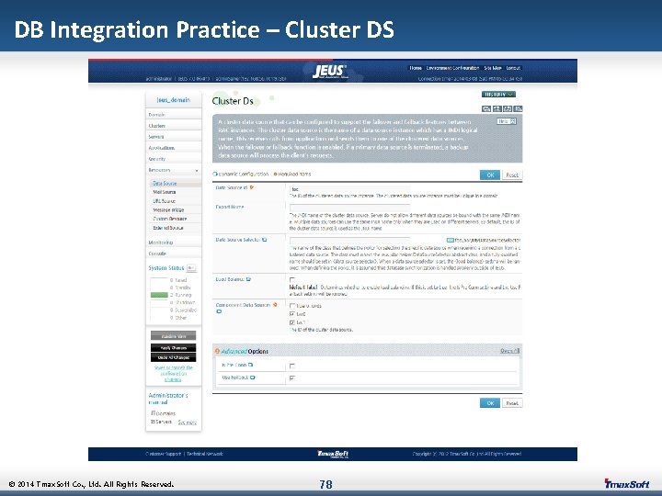
Task: Click the TmaxSoft logo in the console footer
Action: tap(333, 454)
